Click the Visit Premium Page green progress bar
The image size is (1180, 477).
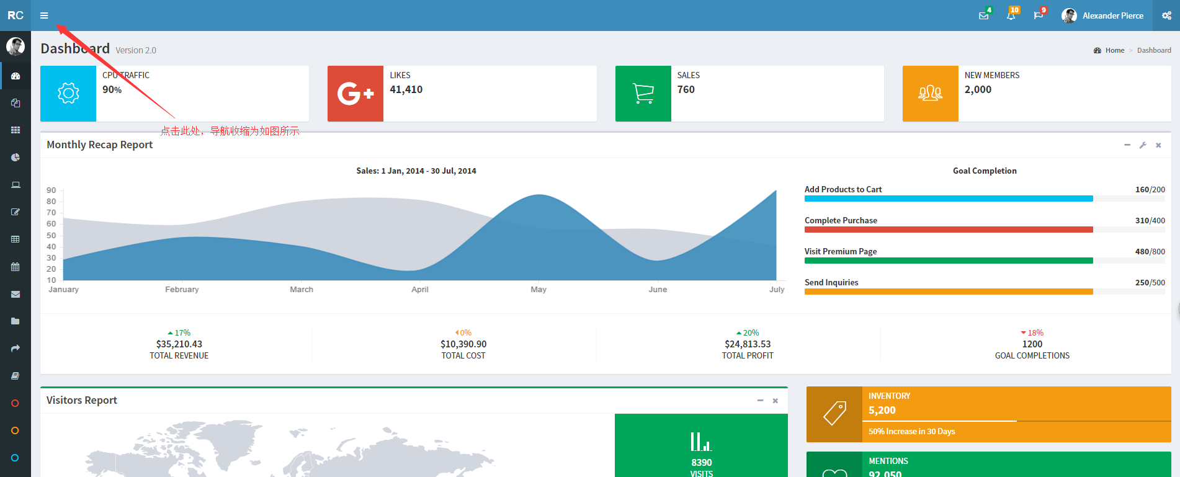[x=985, y=261]
